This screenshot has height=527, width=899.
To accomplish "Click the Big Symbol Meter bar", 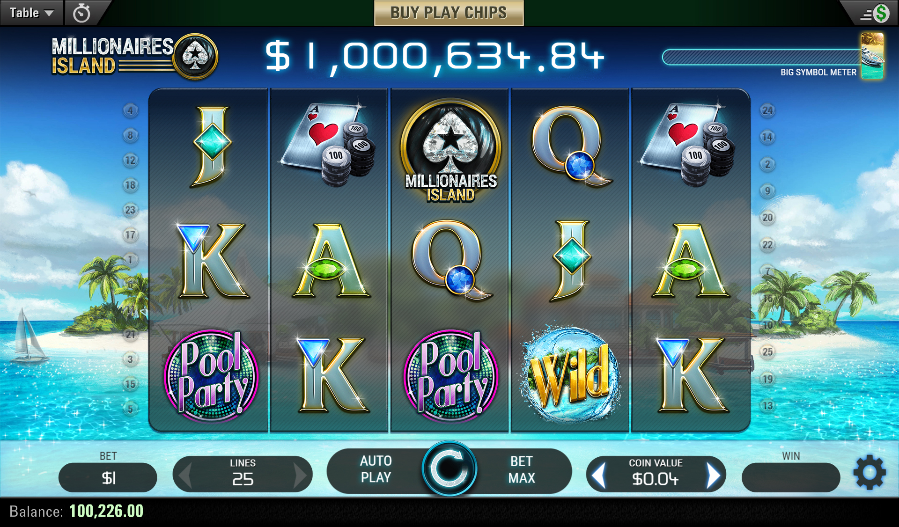I will [762, 57].
